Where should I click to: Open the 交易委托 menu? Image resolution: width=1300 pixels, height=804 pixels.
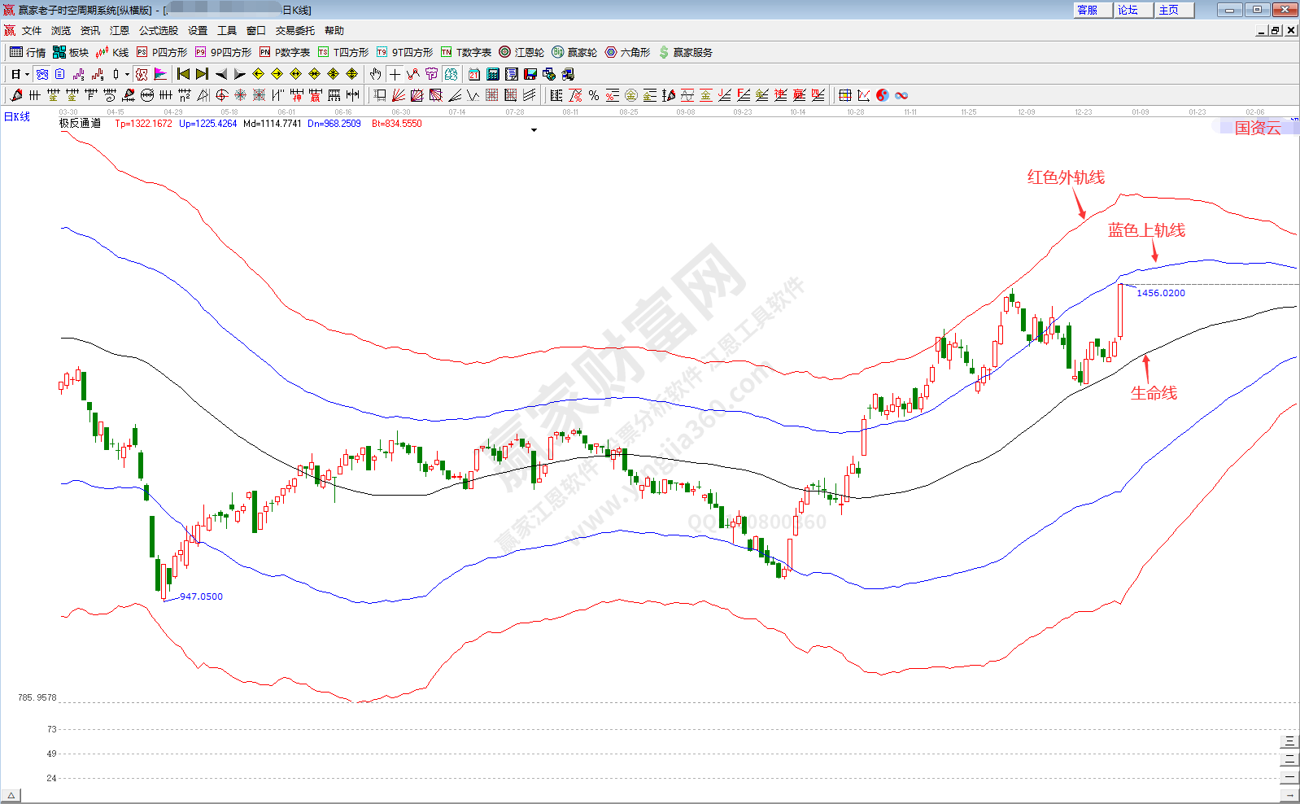(x=294, y=30)
